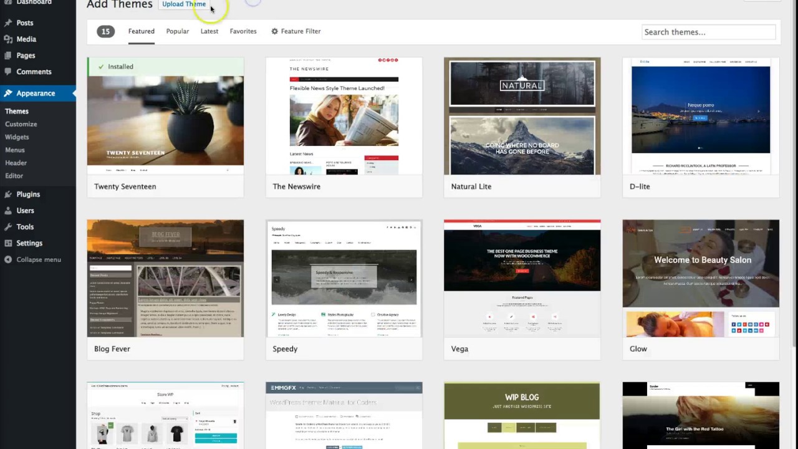This screenshot has width=798, height=449.
Task: Open Customize under Appearance
Action: point(21,124)
